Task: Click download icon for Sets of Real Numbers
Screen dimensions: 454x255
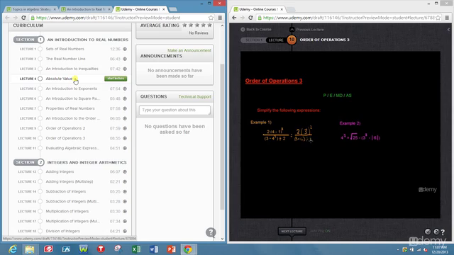Action: pyautogui.click(x=125, y=49)
